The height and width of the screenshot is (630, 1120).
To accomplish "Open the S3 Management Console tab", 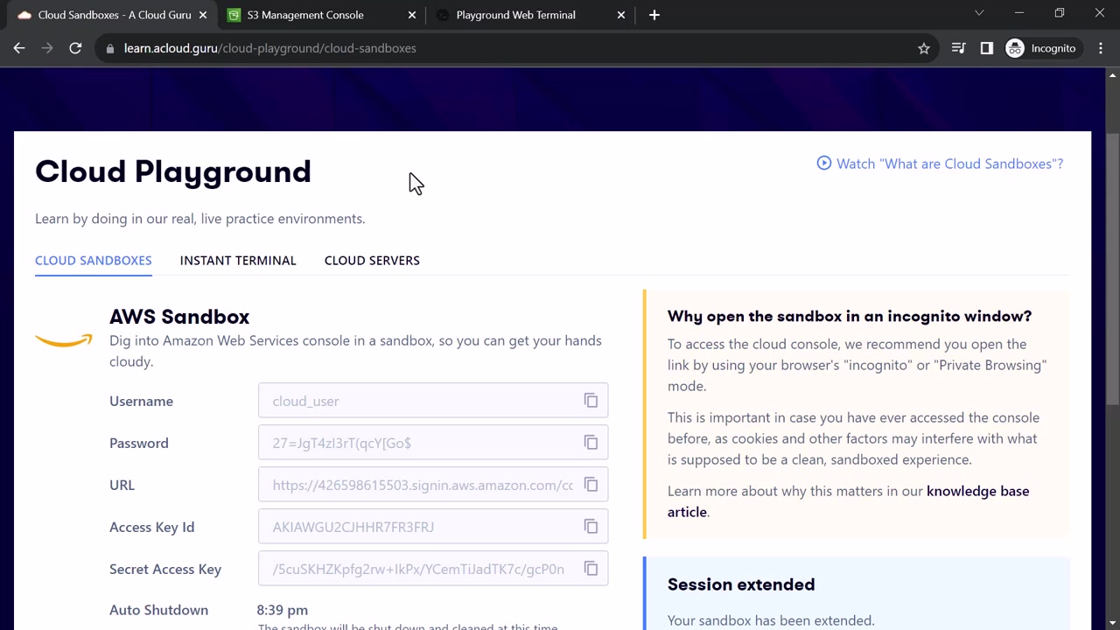I will [305, 15].
